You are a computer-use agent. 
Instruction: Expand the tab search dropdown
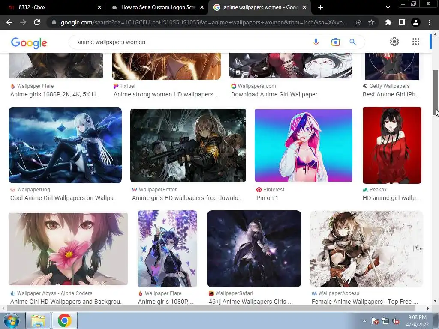[388, 7]
